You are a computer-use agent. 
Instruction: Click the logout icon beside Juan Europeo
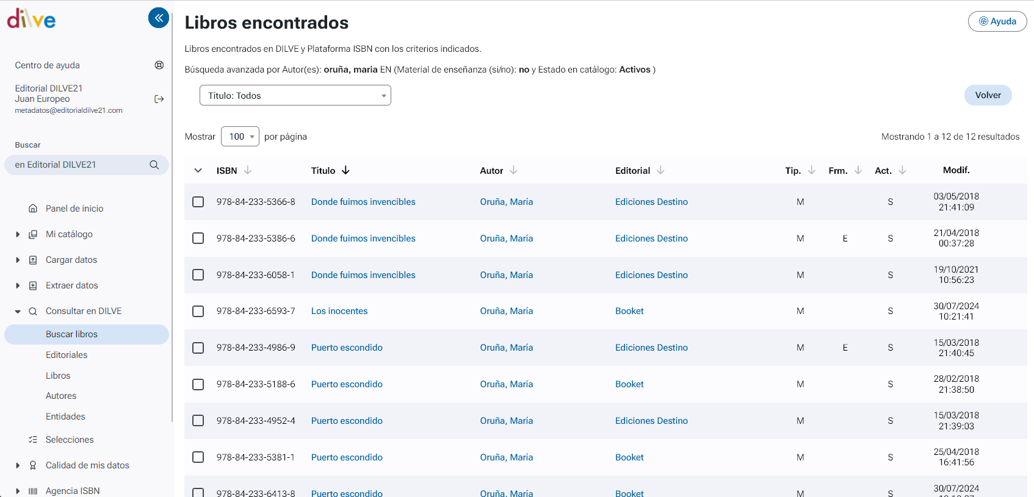coord(159,99)
